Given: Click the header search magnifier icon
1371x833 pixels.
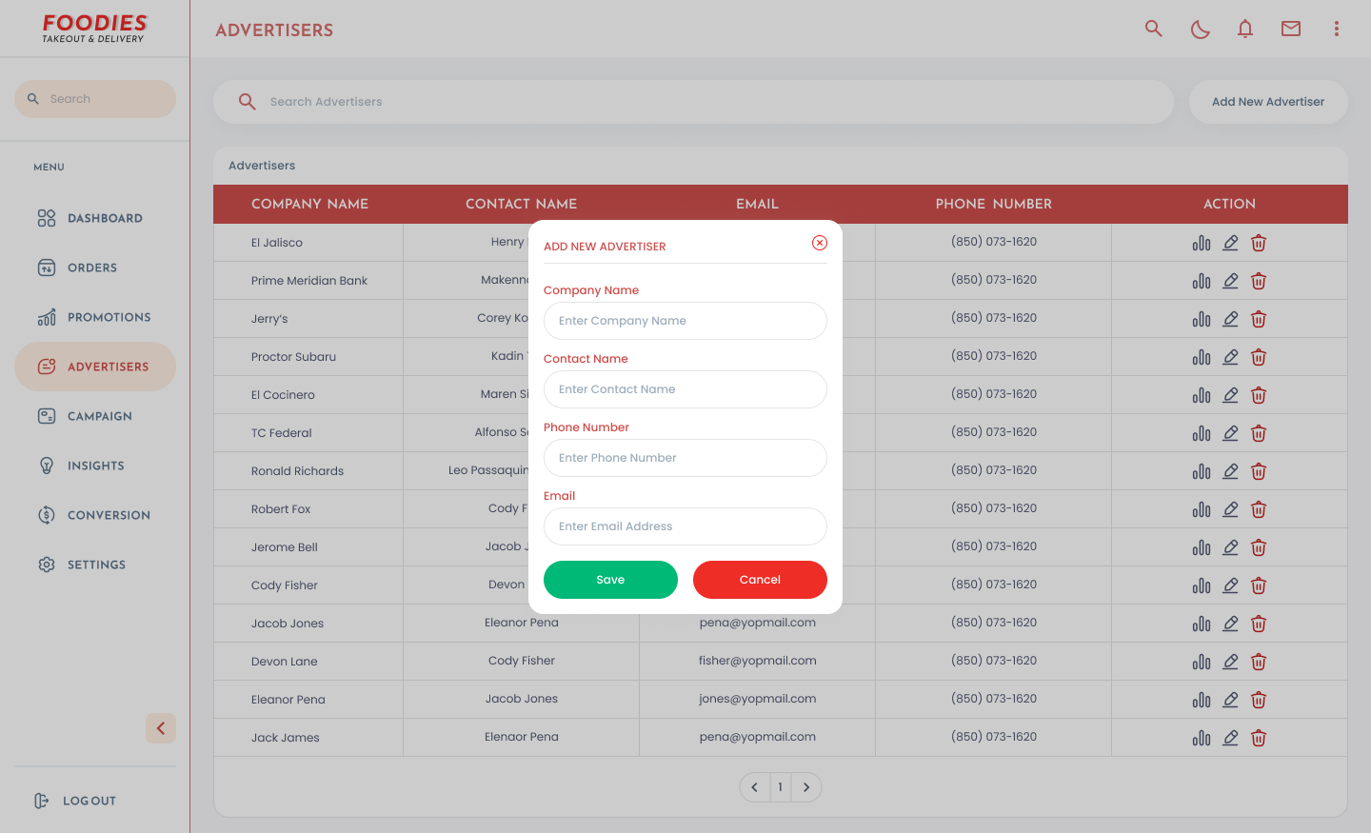Looking at the screenshot, I should [1154, 29].
